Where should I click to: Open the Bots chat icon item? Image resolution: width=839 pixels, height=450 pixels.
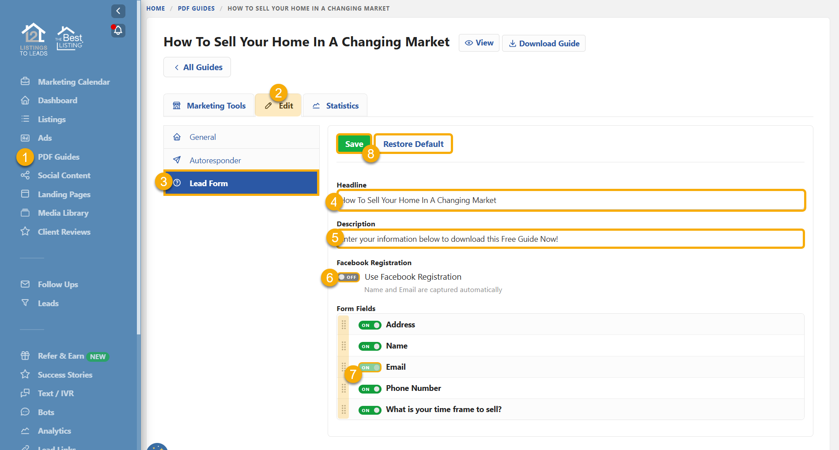pyautogui.click(x=26, y=412)
